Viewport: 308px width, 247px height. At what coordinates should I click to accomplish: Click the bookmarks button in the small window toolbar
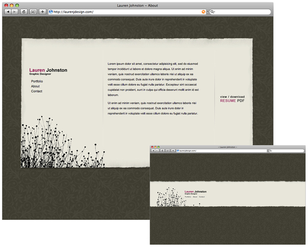[168, 151]
